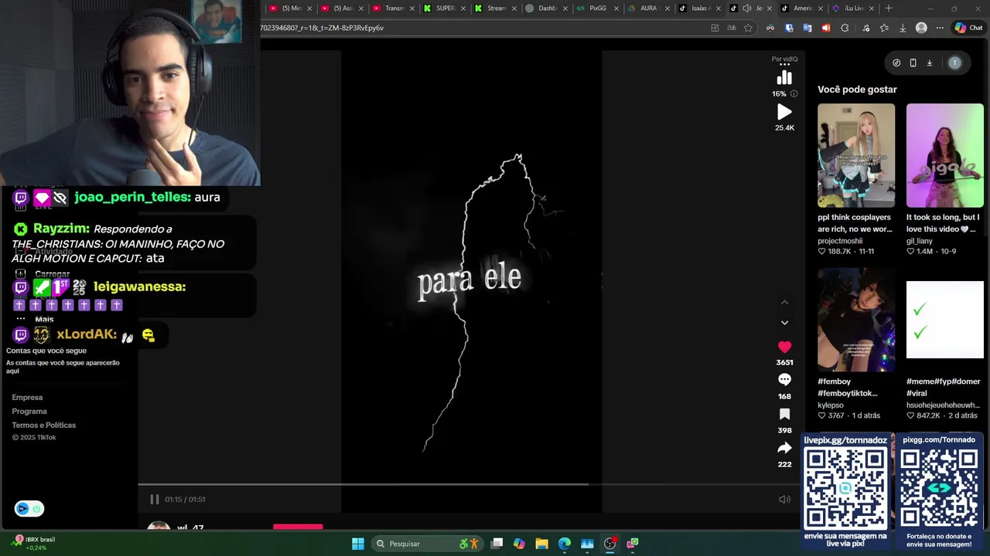Open the Windows Start menu
The height and width of the screenshot is (556, 990).
358,544
